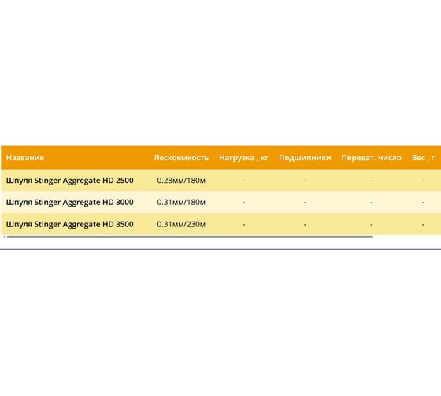
Task: Select Шпуля Stinger Aggregate HD 2500 row name
Action: point(70,181)
